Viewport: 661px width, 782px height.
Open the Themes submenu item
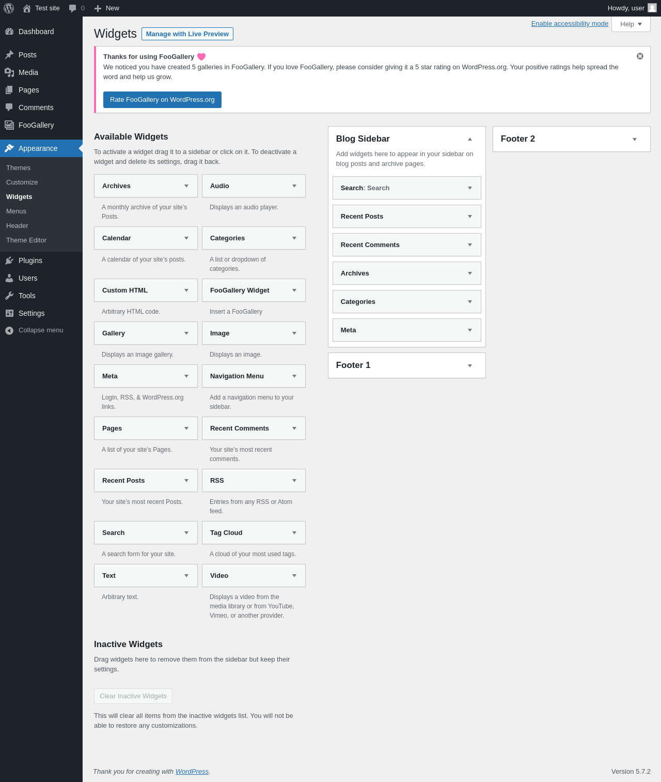(x=18, y=168)
